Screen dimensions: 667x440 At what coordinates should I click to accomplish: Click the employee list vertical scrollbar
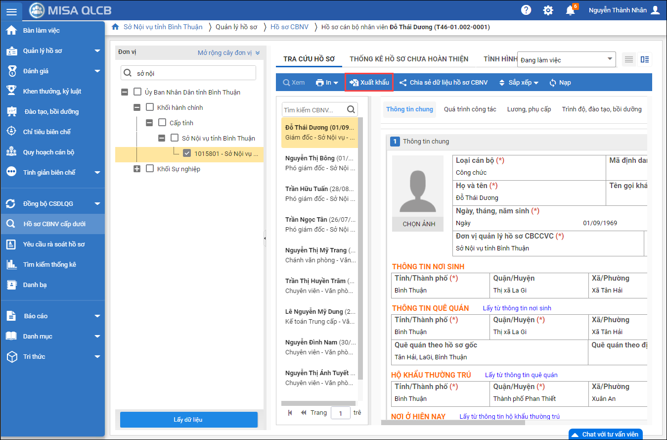[360, 247]
